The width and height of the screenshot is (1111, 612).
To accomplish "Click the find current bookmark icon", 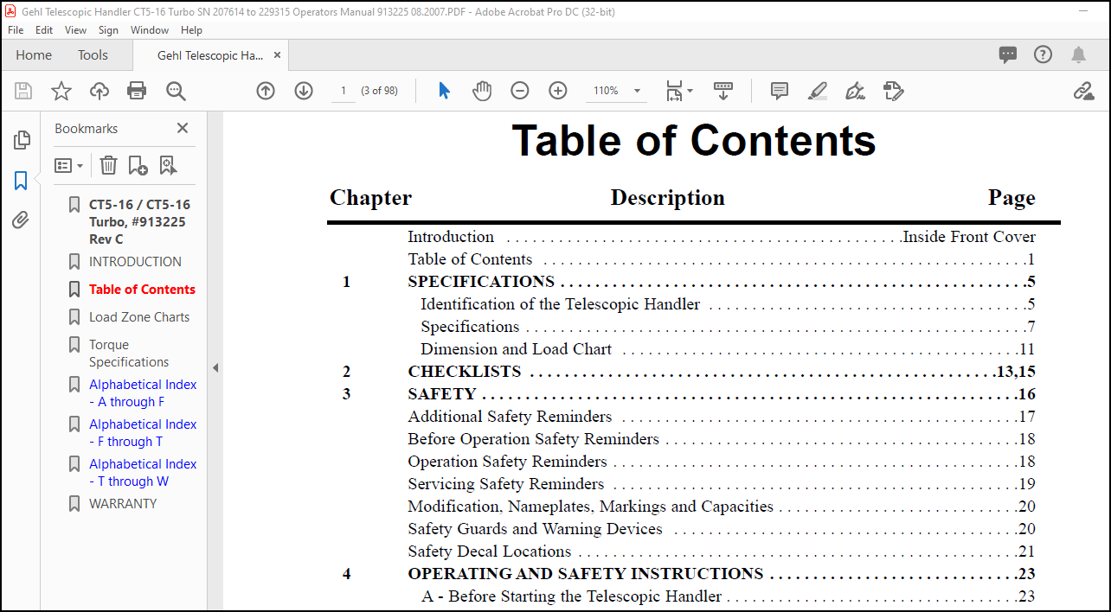I will pyautogui.click(x=168, y=165).
